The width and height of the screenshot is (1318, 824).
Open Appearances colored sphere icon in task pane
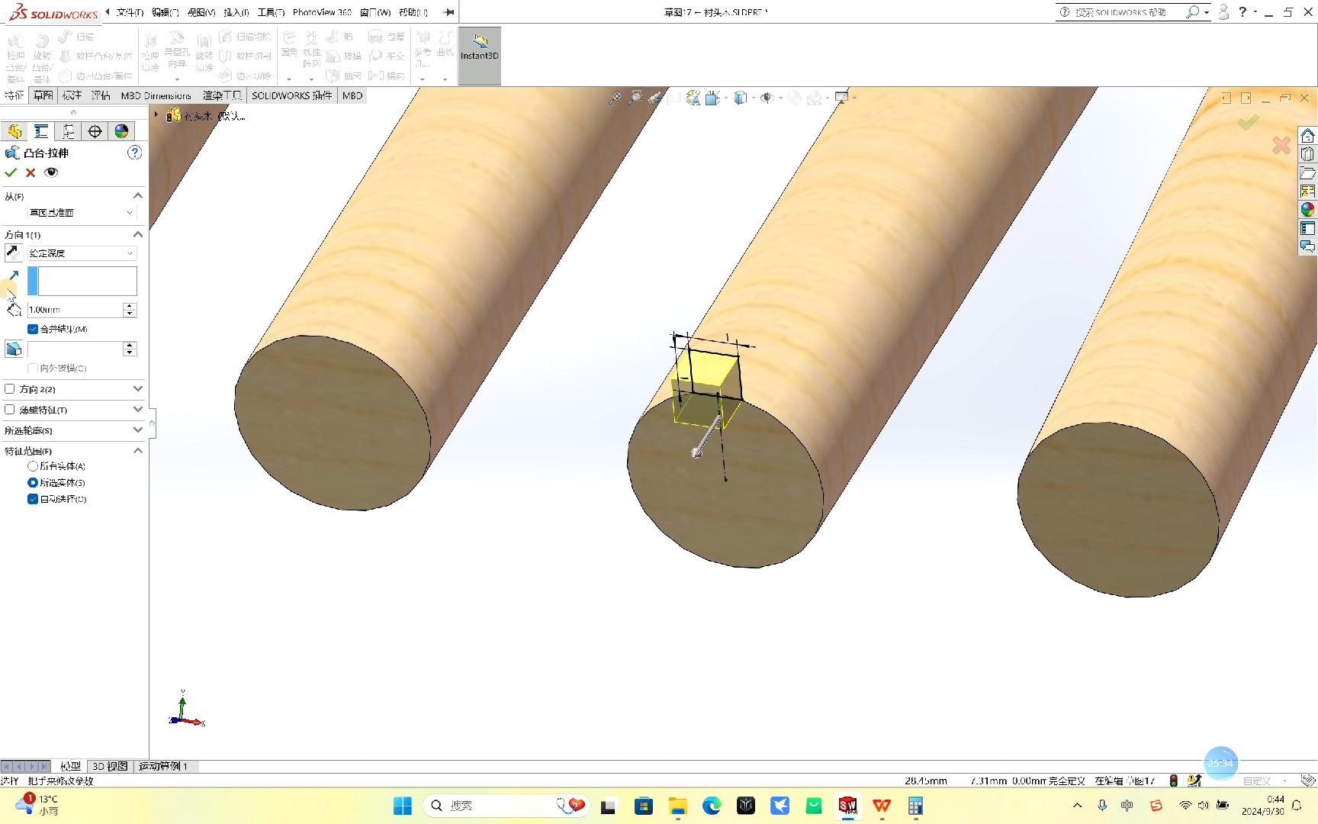(1307, 209)
